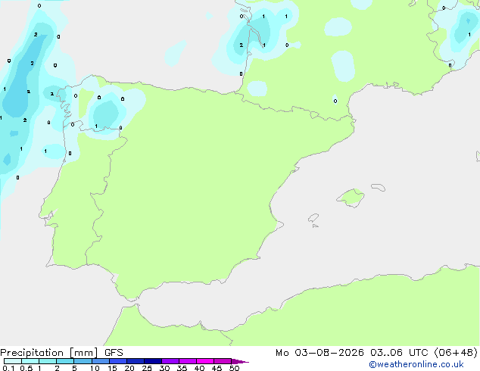Click the '30' legend scale label
This screenshot has height=371, width=480.
click(x=164, y=368)
